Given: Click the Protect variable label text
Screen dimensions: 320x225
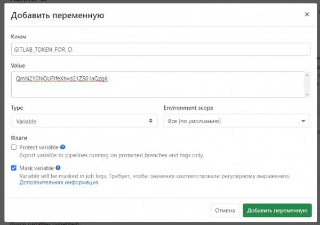Looking at the screenshot, I should tap(39, 147).
